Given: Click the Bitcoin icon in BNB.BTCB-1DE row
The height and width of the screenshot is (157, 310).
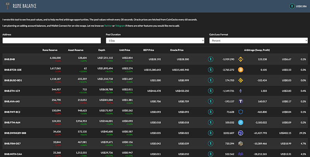Looking at the screenshot, I should [x=241, y=70].
